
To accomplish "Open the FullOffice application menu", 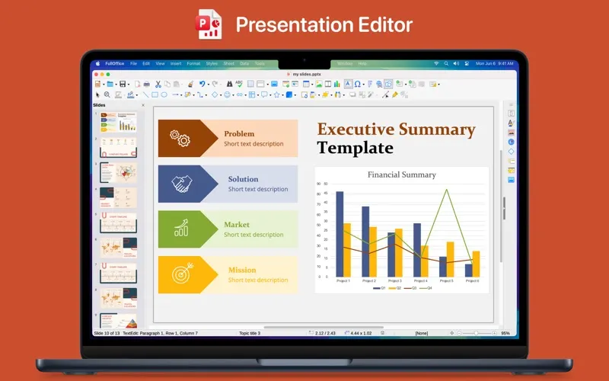I will (x=115, y=63).
